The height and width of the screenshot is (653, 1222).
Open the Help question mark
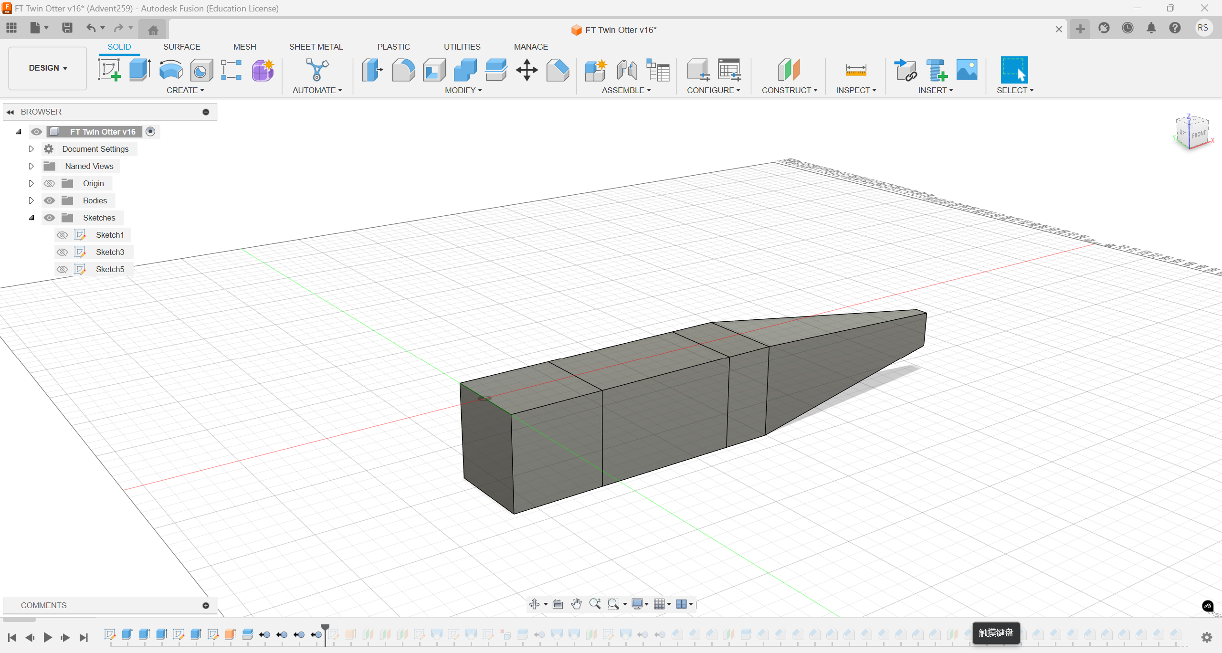(x=1175, y=28)
